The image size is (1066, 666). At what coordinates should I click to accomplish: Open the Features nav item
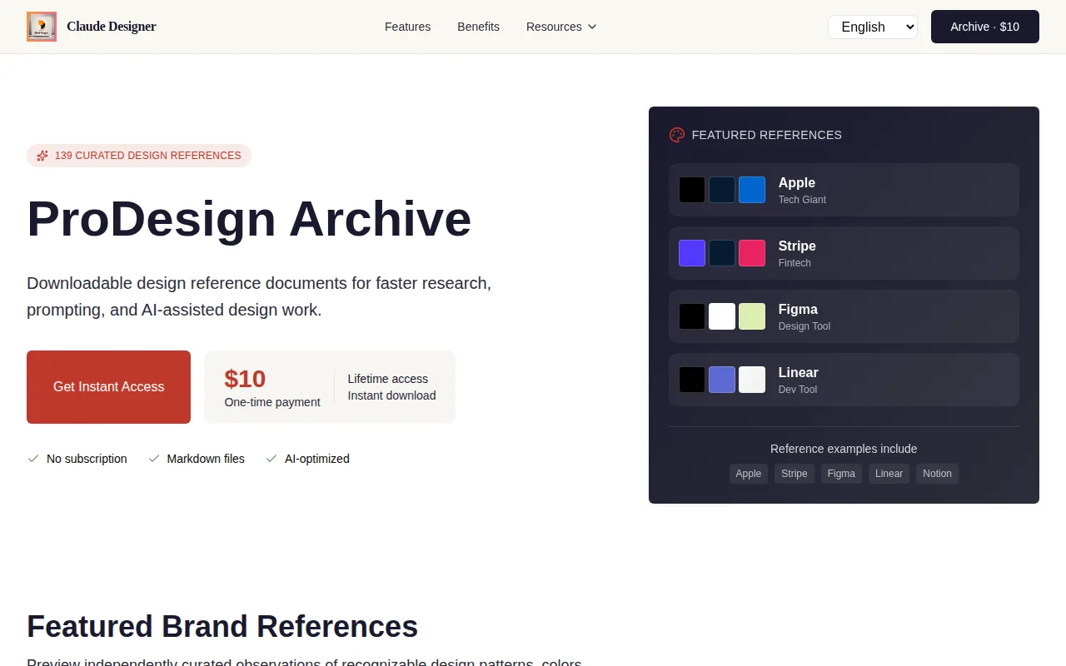(x=407, y=27)
